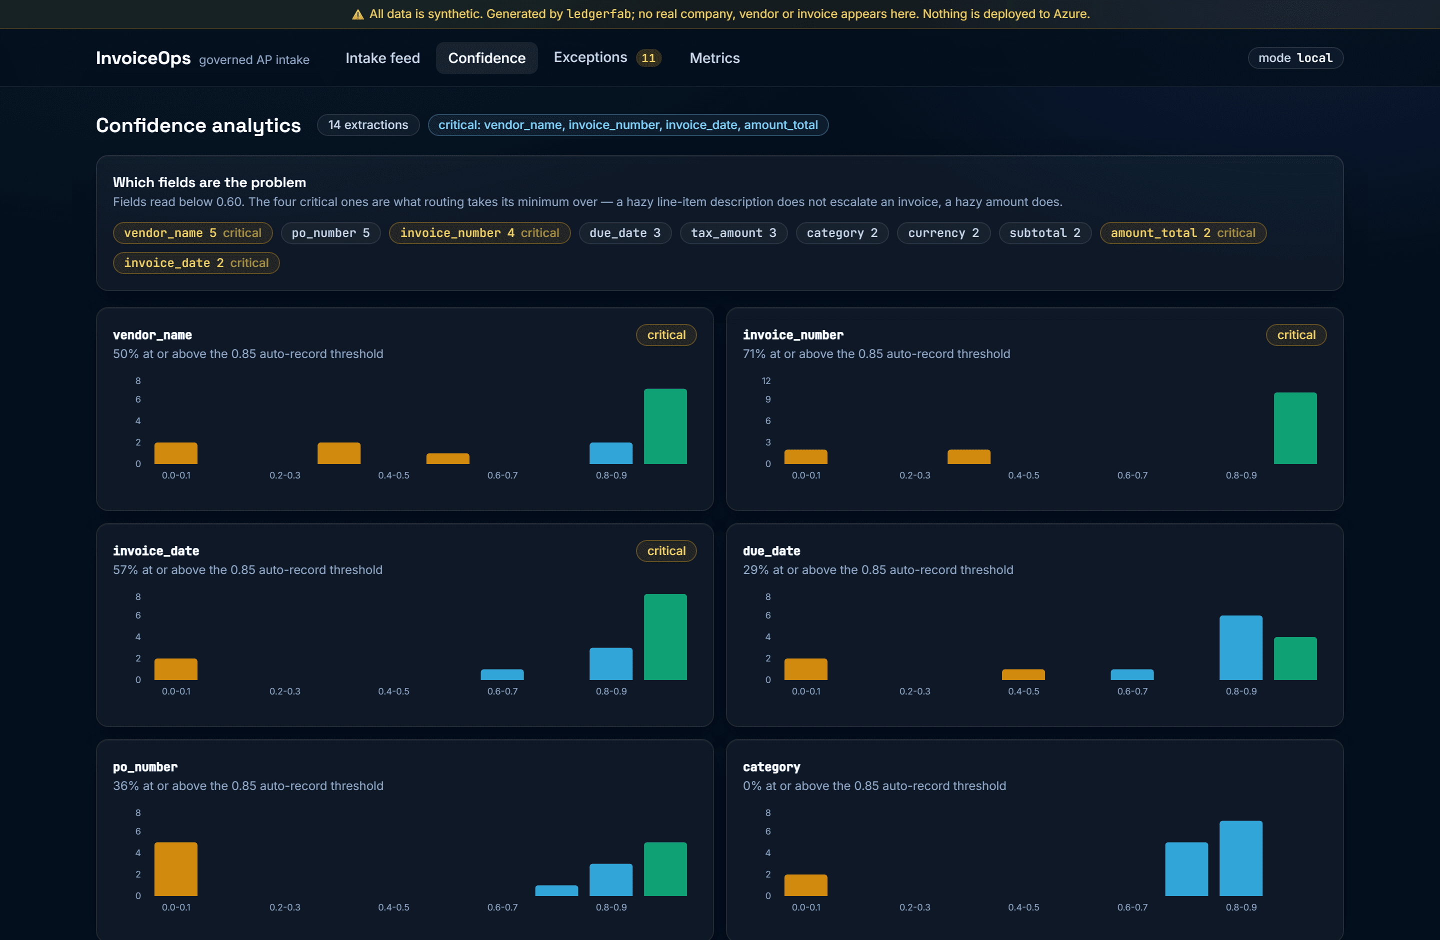
Task: Click the green bar in invoice_number chart
Action: point(1295,428)
